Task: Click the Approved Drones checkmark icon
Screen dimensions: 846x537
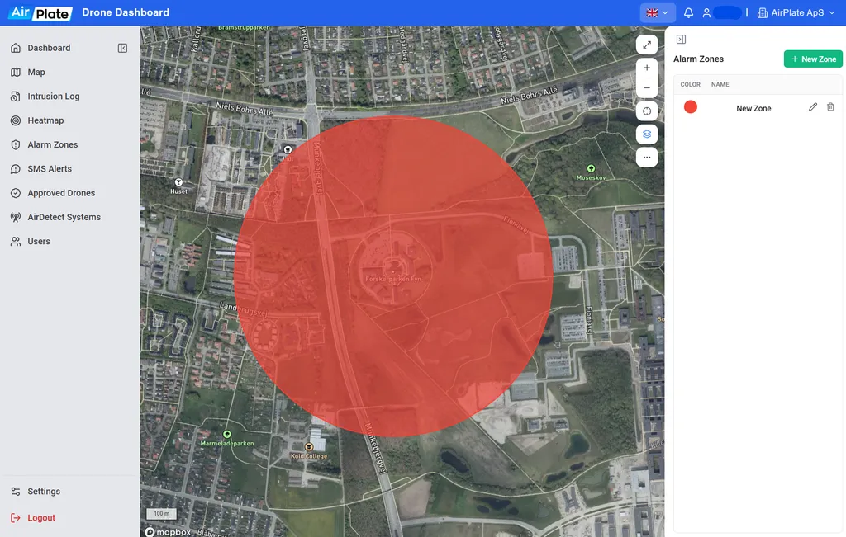Action: tap(16, 193)
